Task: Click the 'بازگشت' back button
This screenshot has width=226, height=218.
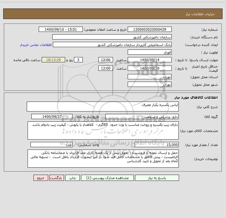Action: [56, 178]
